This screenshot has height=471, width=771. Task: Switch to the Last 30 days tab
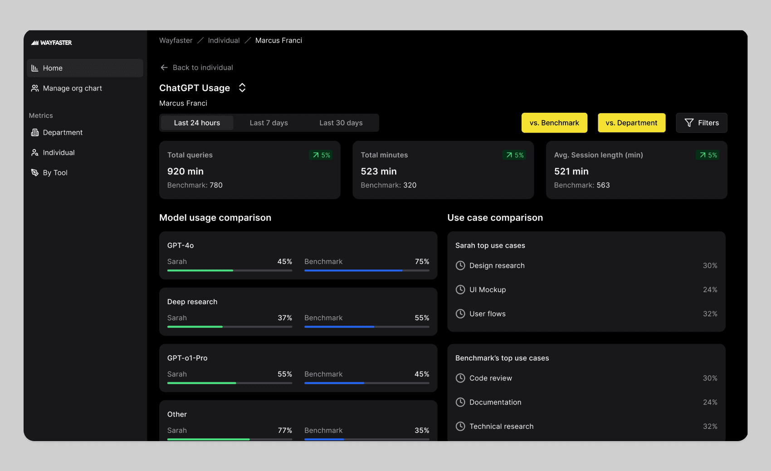[x=341, y=123]
